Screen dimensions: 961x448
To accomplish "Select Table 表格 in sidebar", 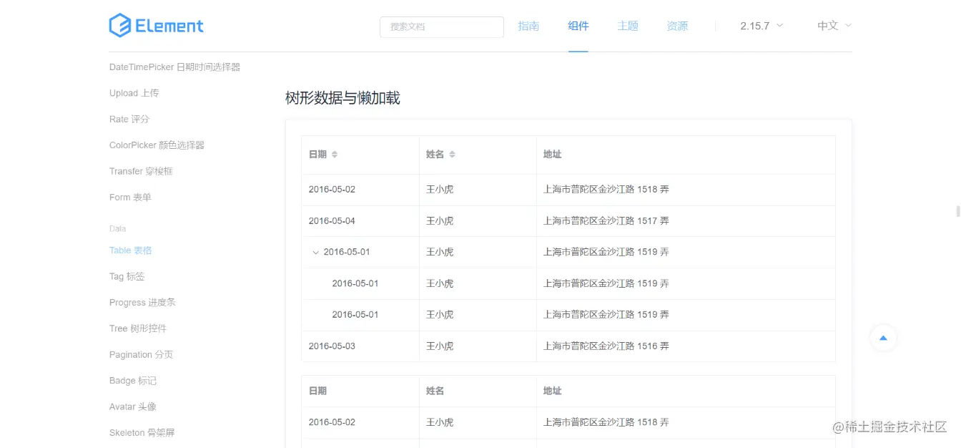I will [x=131, y=250].
